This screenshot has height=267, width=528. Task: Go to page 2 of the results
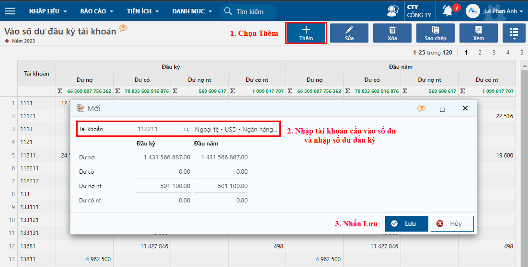(x=480, y=53)
